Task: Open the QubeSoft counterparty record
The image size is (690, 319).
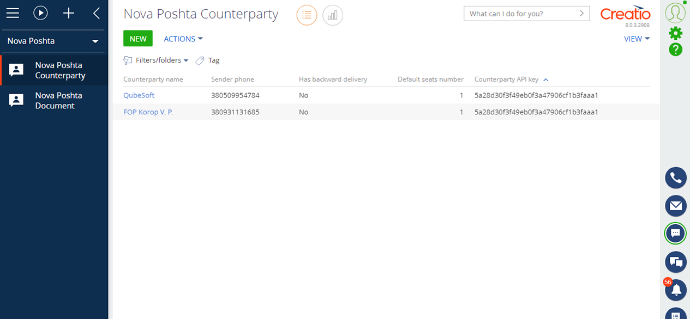Action: tap(139, 95)
